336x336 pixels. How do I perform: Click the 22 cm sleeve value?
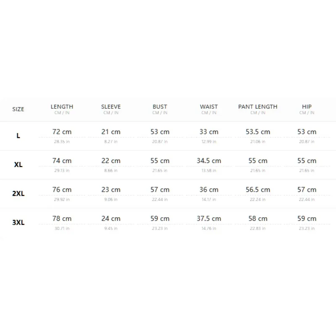click(x=111, y=161)
